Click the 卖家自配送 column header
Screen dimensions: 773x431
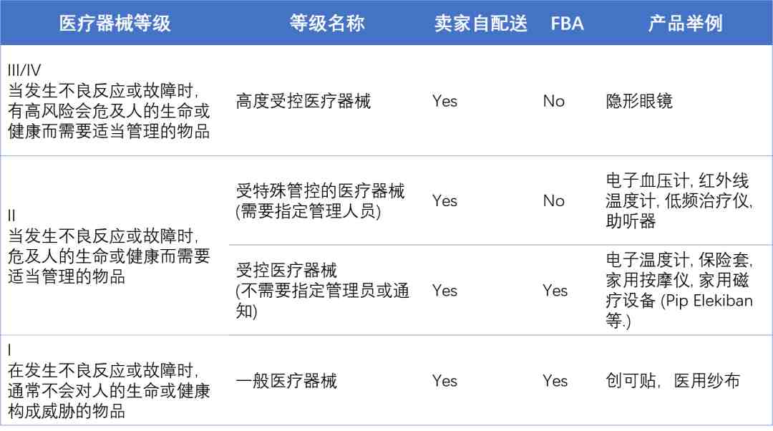[x=481, y=23]
